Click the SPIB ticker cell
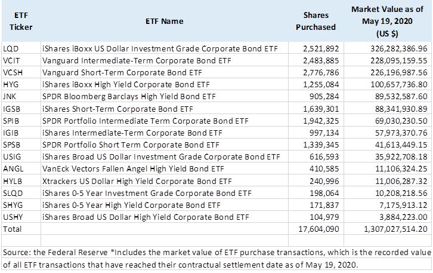Screen dimensions: 433x273 [21, 121]
